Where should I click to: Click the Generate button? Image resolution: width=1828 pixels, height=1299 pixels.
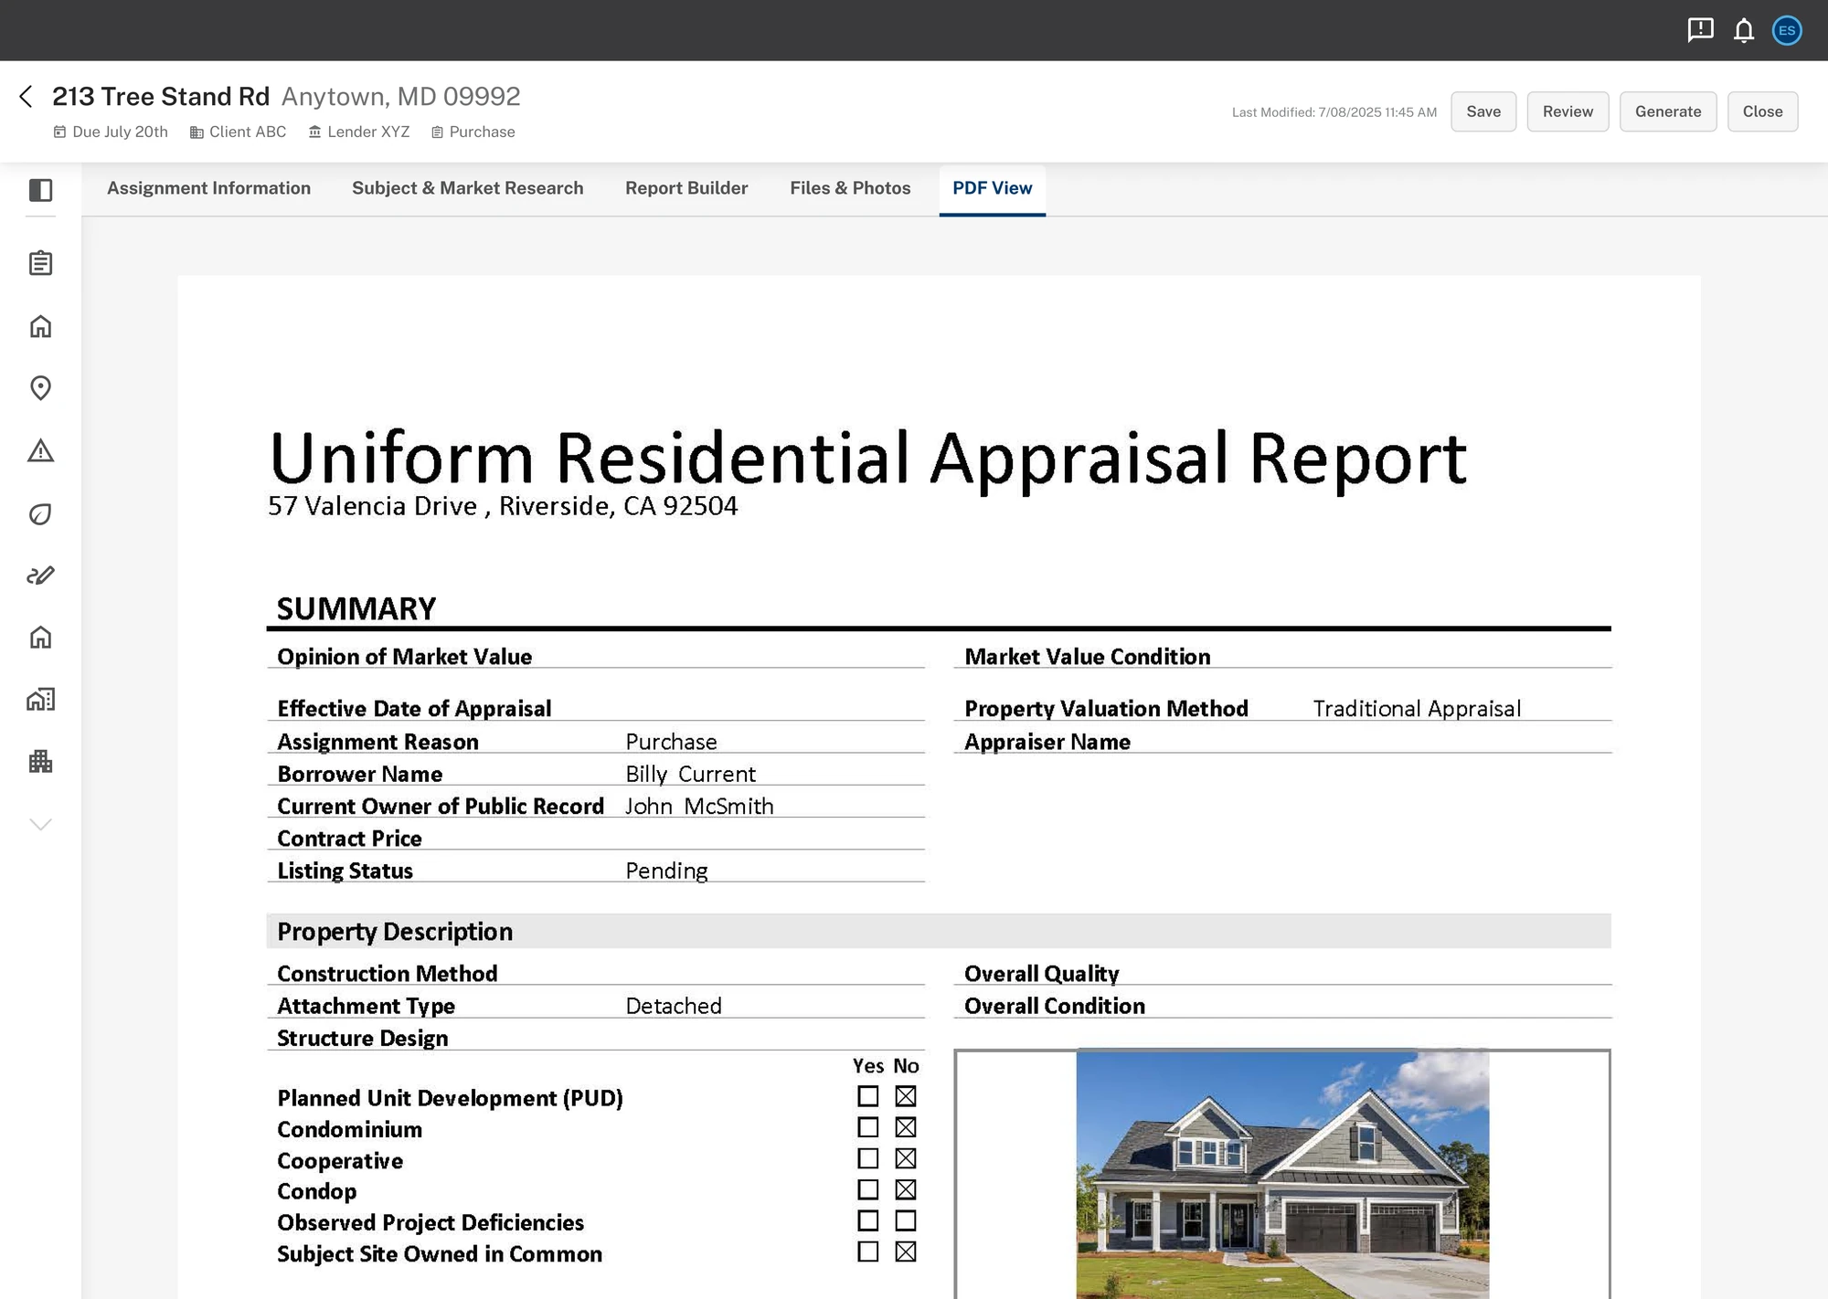pyautogui.click(x=1668, y=111)
